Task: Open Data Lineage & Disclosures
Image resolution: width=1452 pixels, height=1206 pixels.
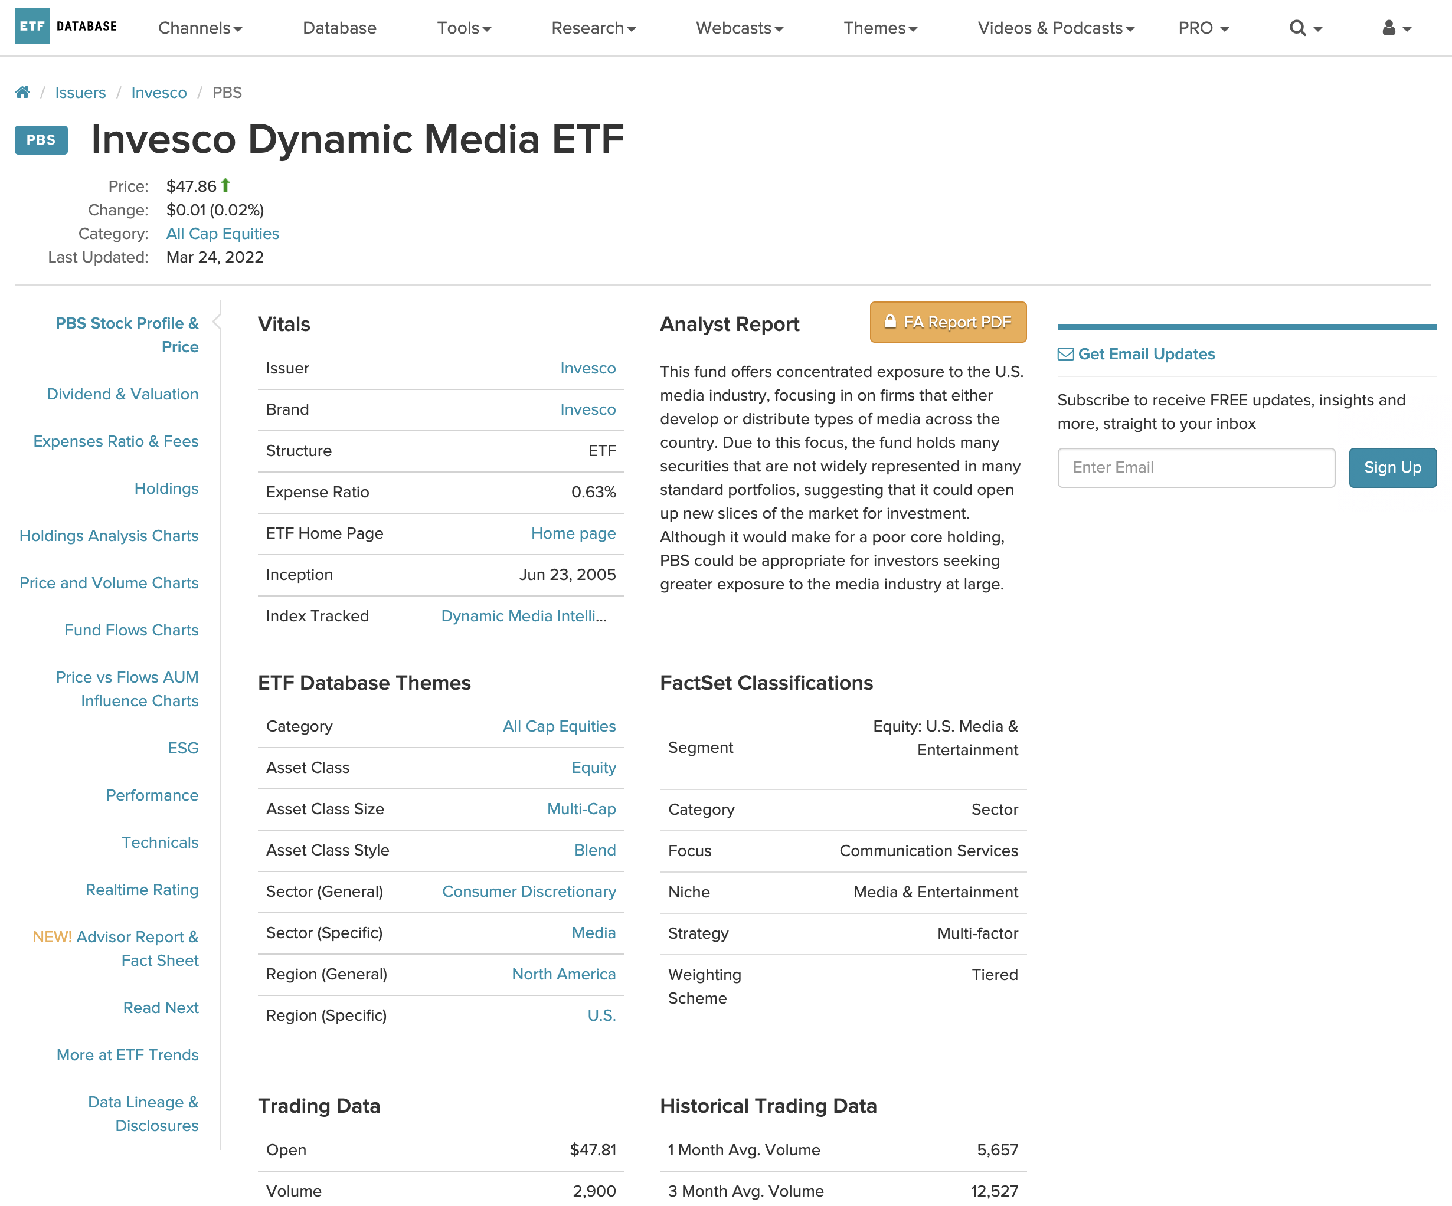Action: pyautogui.click(x=143, y=1114)
